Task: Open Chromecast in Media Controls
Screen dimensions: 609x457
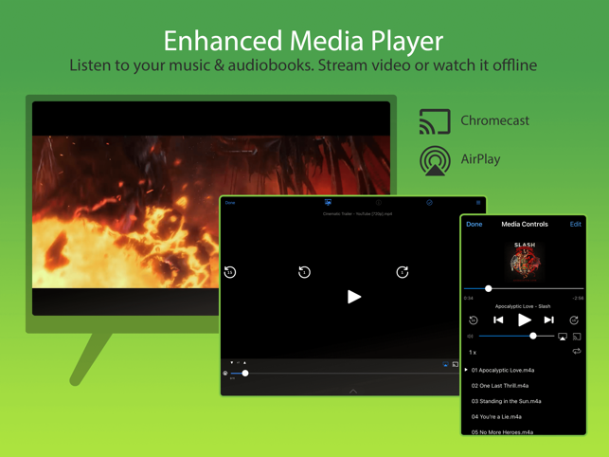Action: (577, 337)
